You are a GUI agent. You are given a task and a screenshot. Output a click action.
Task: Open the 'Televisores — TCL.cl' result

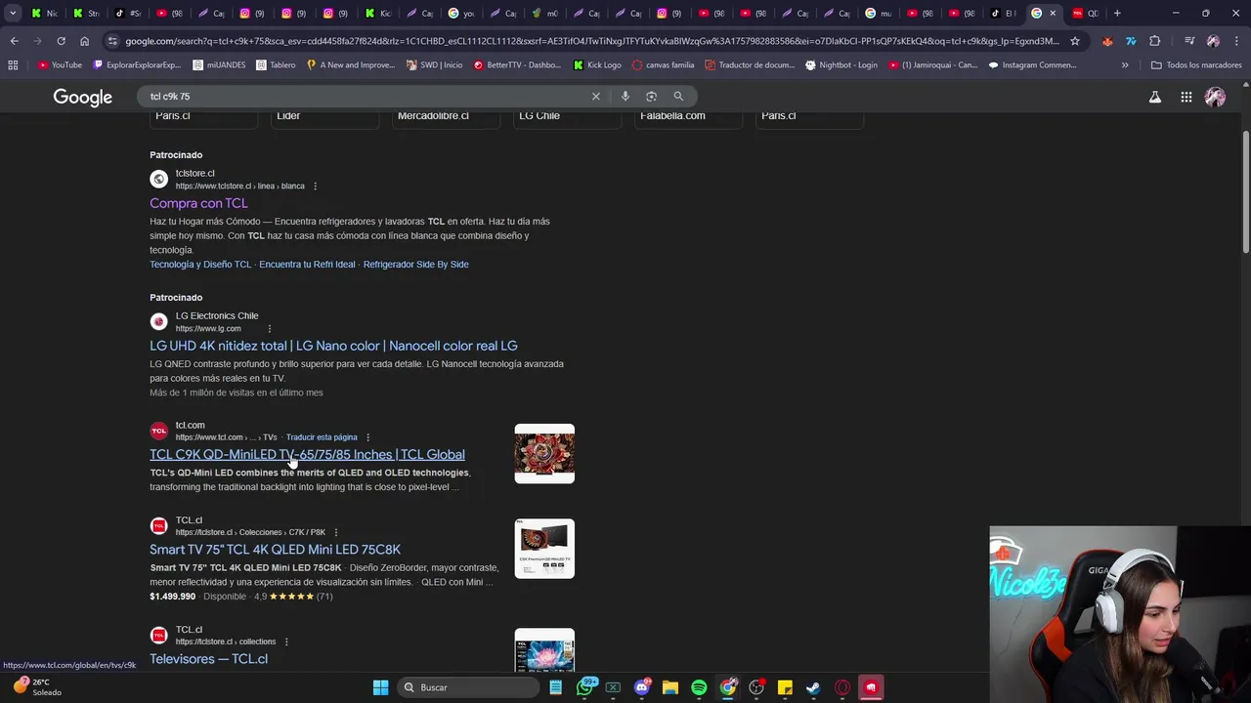(208, 658)
